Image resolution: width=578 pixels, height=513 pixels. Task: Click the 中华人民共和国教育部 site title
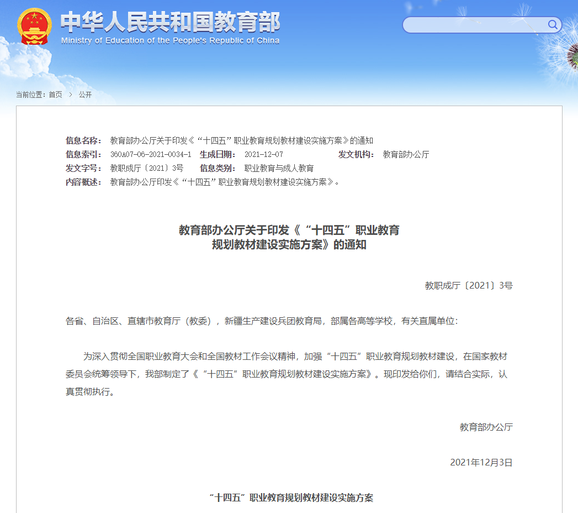click(x=170, y=22)
